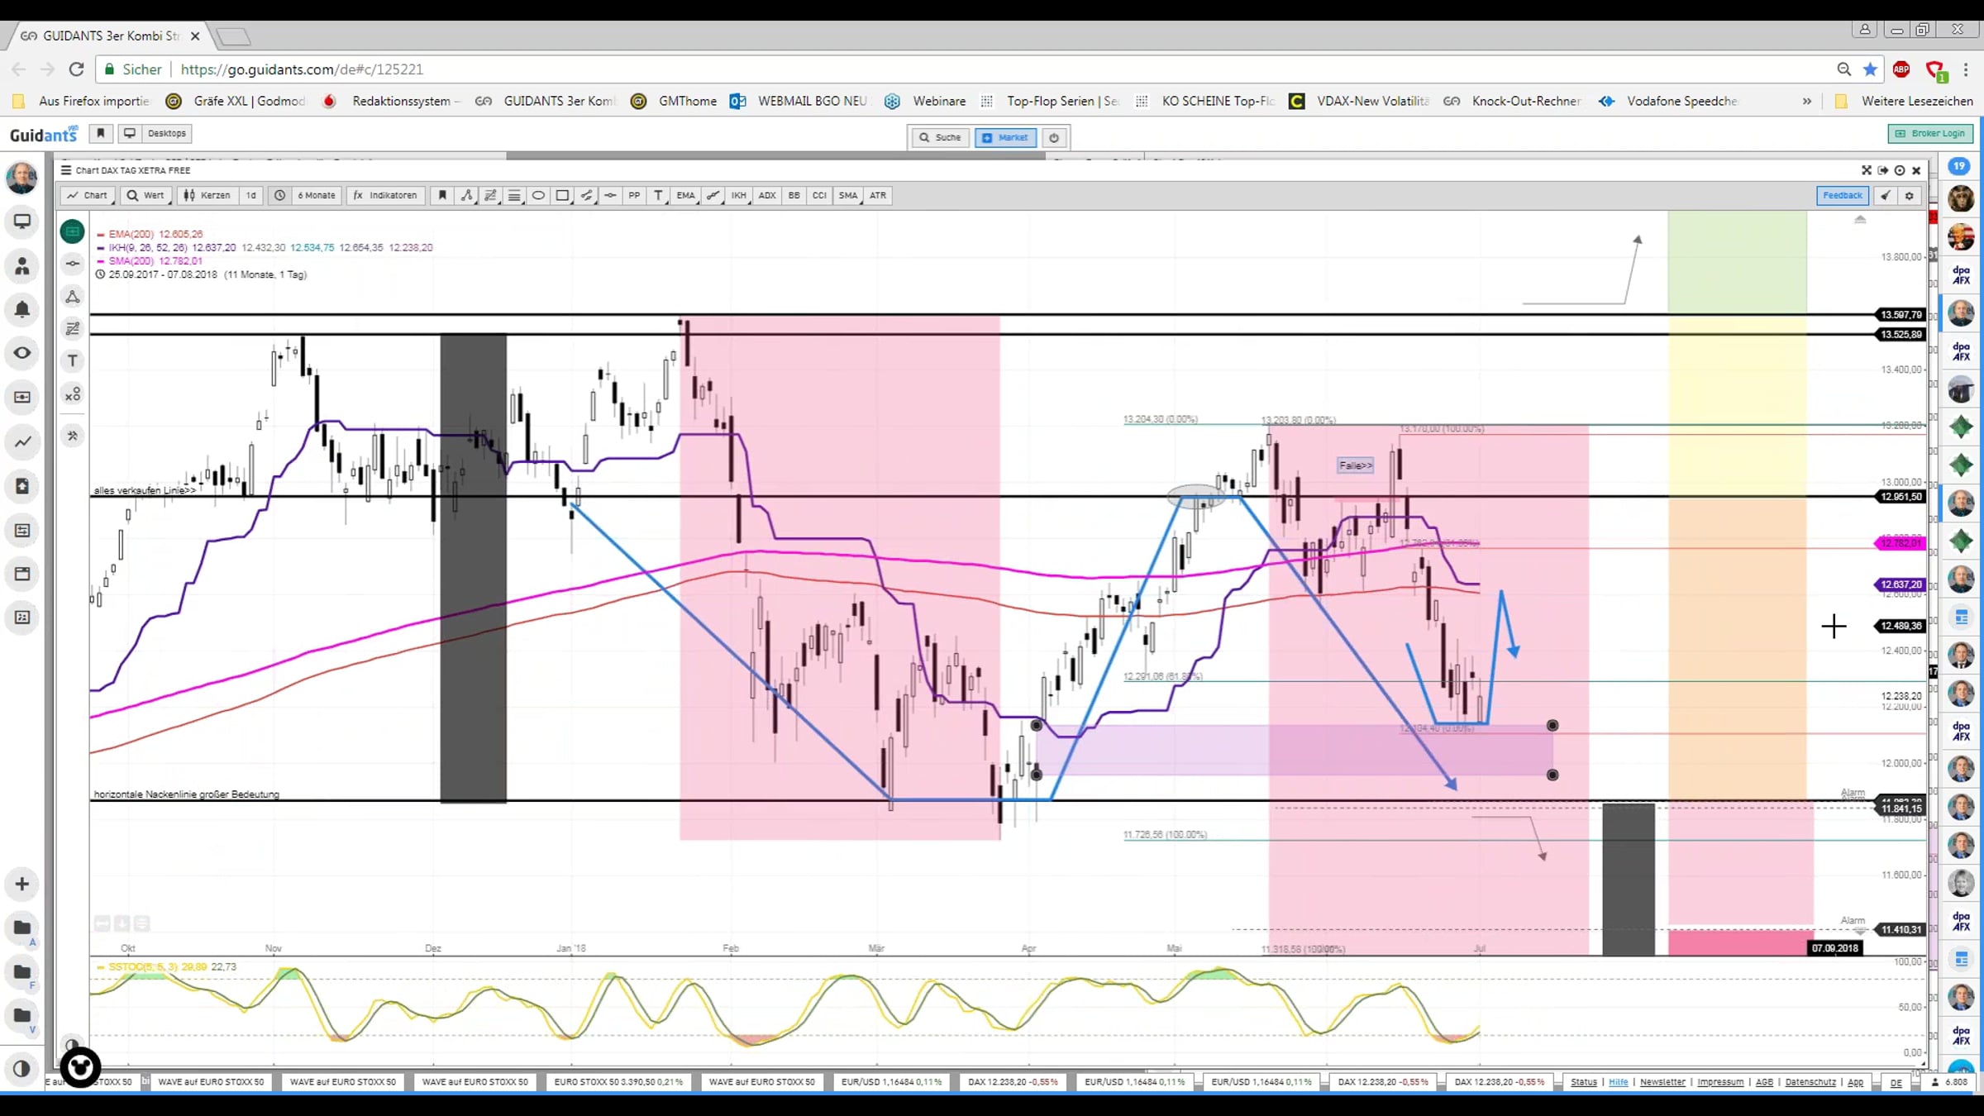Open the Knock-Out-Rechner bookmark
Screen dimensions: 1984x1116
click(x=1513, y=101)
